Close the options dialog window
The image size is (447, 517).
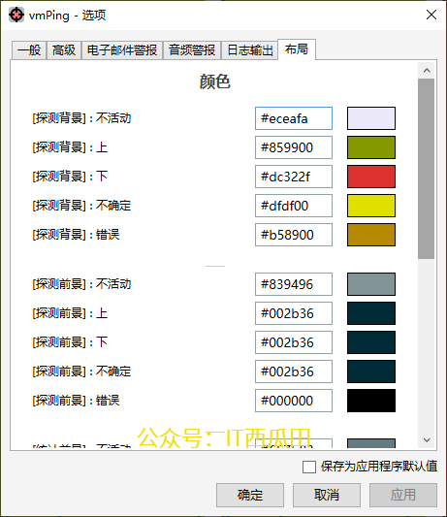pos(431,15)
